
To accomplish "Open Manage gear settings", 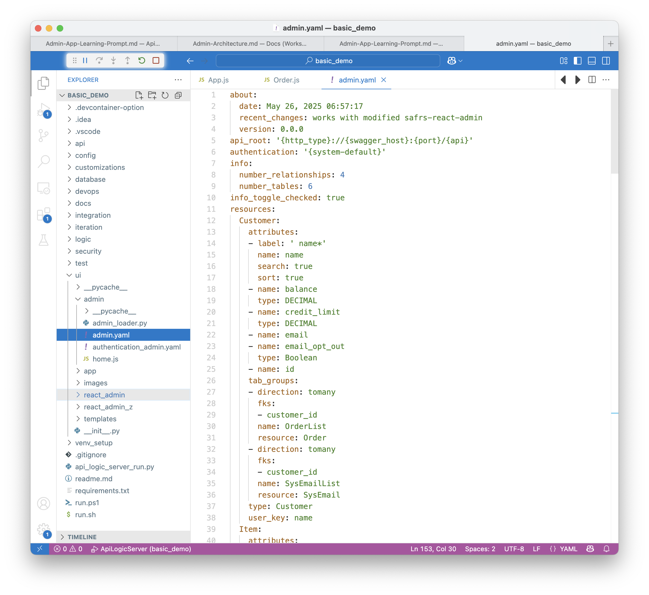I will [44, 530].
